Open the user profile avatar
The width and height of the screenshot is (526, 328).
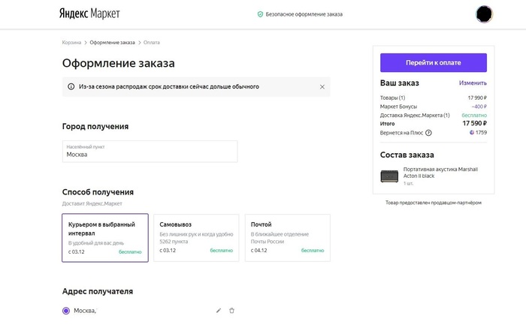[x=485, y=14]
